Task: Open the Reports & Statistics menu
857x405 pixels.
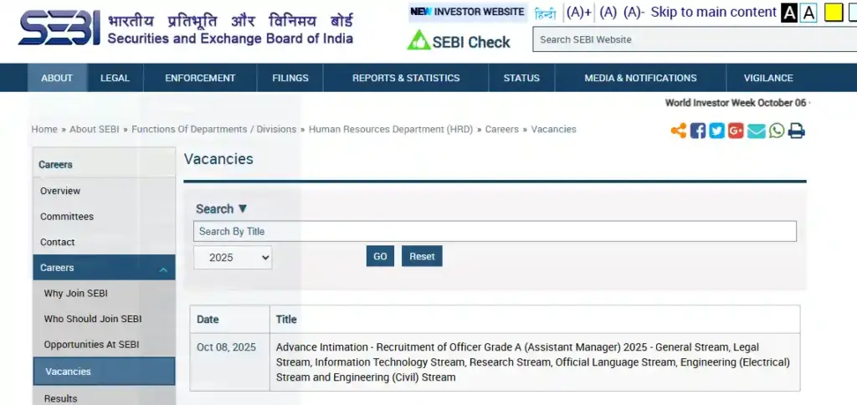Action: pyautogui.click(x=406, y=78)
